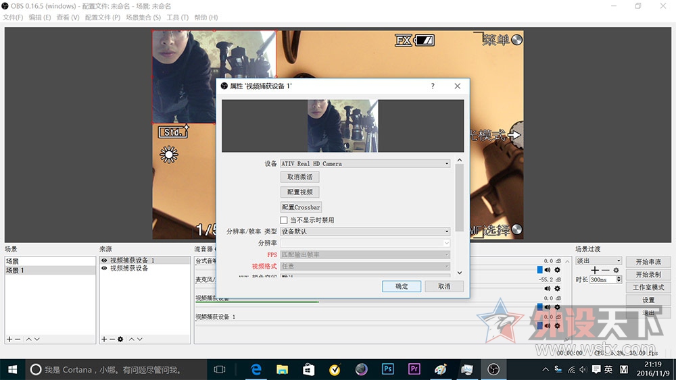Screen dimensions: 676x380
Task: Select 场景 1 in the Scenes list
Action: (50, 270)
